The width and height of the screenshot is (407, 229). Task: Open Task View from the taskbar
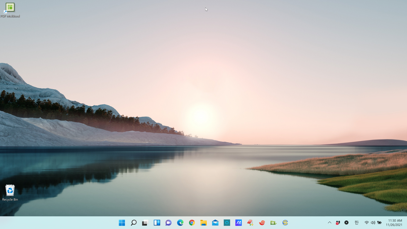coord(145,223)
